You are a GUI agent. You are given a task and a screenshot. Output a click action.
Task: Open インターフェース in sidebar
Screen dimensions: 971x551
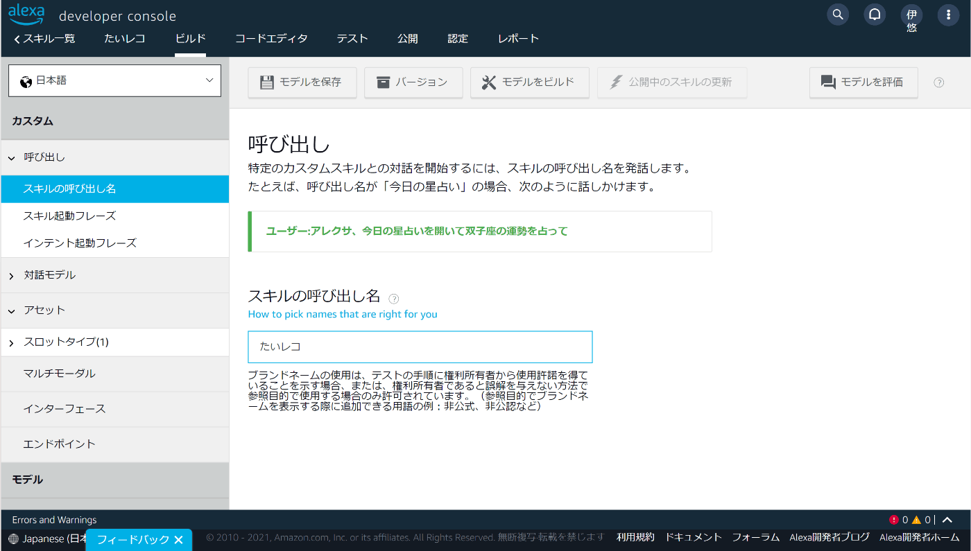click(114, 409)
